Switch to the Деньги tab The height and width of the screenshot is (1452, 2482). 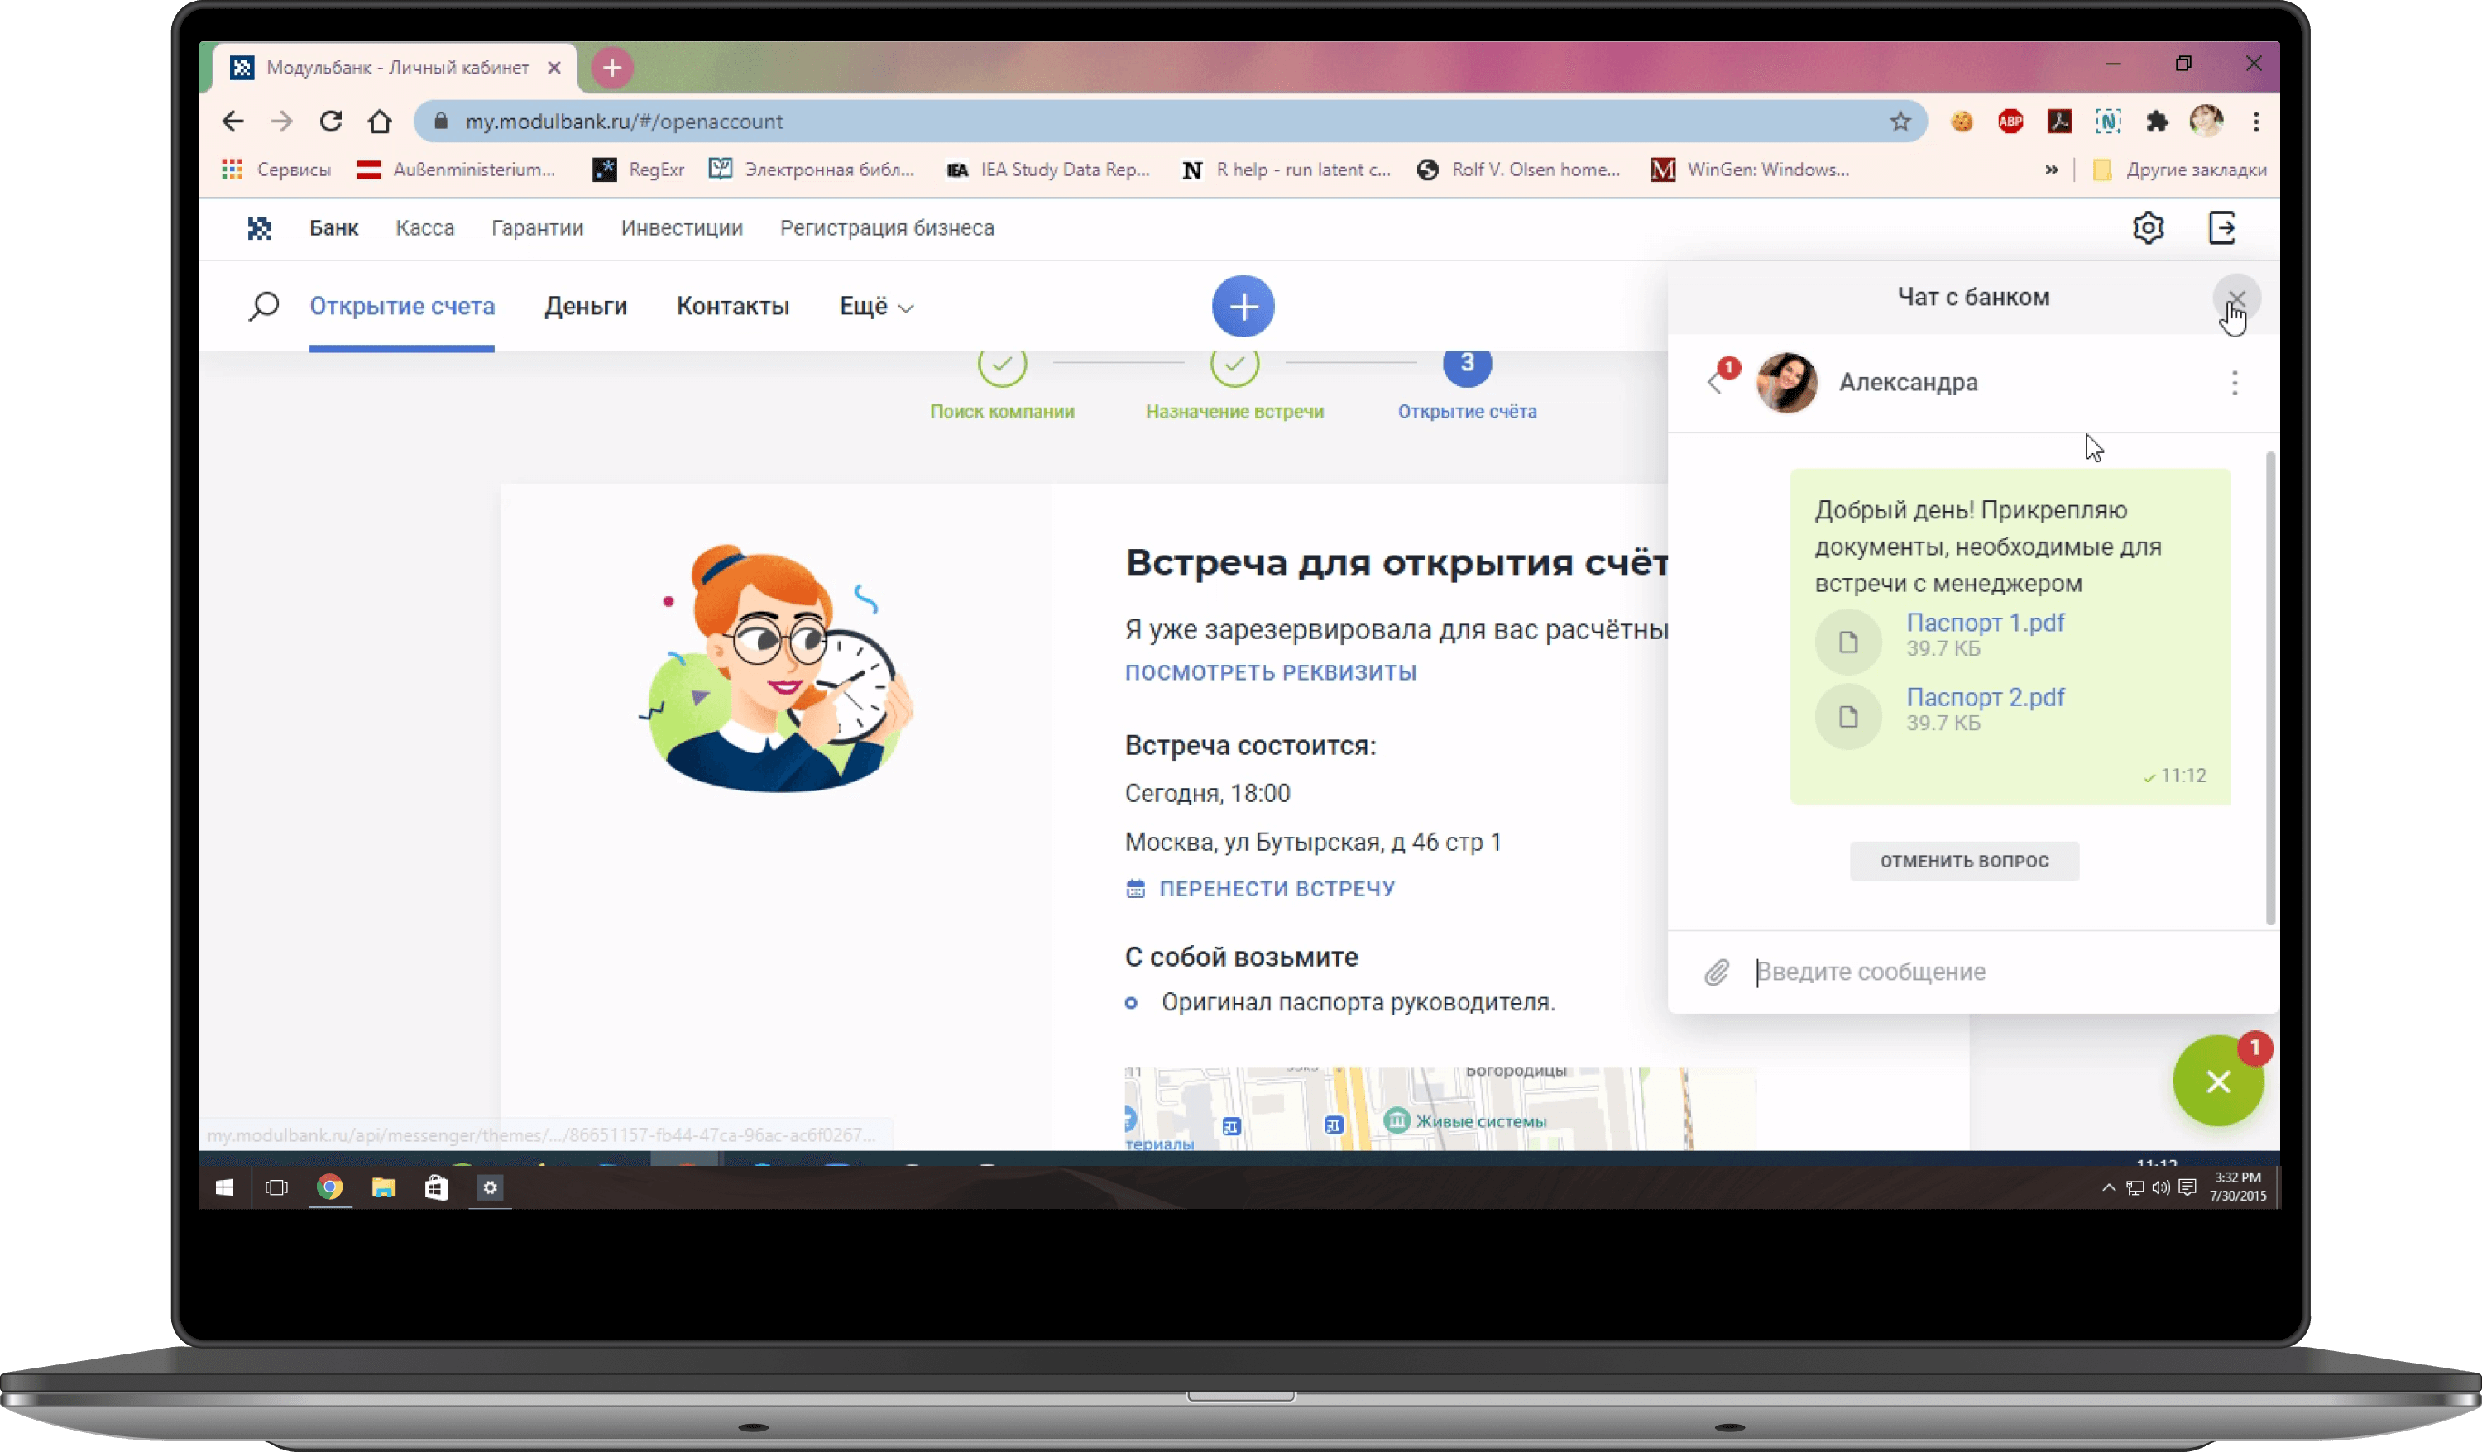tap(585, 306)
